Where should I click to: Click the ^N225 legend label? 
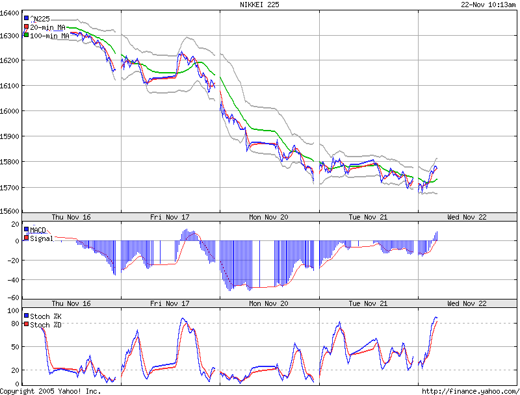[40, 19]
